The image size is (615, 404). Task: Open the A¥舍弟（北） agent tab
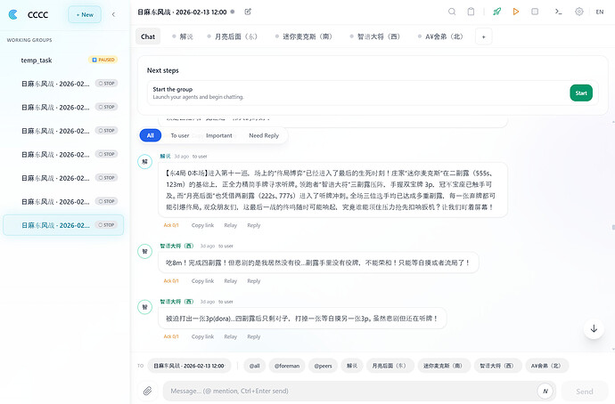tap(440, 36)
